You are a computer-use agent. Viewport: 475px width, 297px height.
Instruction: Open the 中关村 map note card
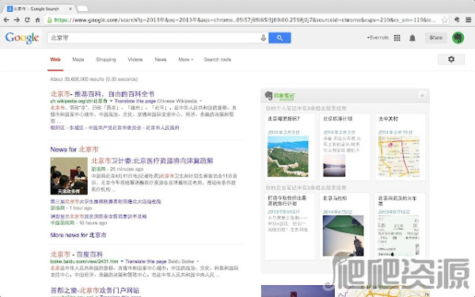point(400,147)
